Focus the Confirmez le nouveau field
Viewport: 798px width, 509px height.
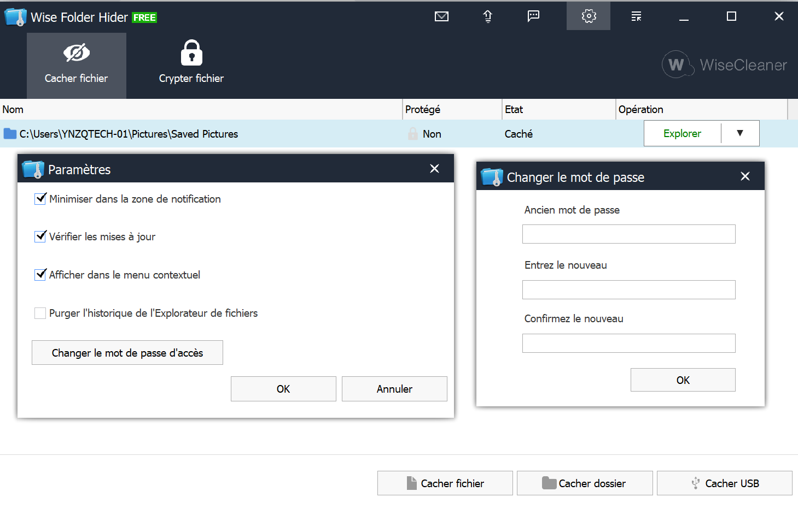[x=629, y=344]
